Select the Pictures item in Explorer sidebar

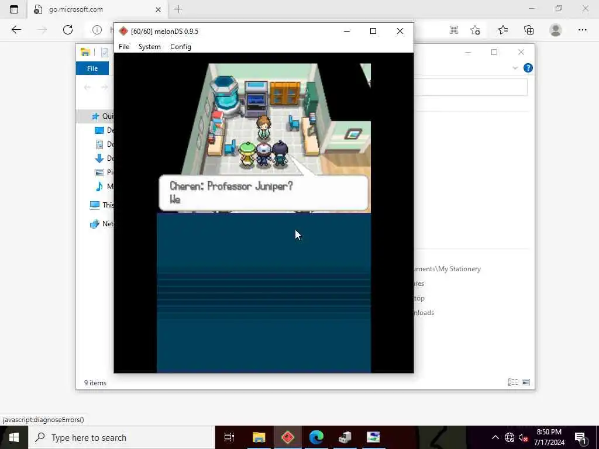pyautogui.click(x=104, y=172)
